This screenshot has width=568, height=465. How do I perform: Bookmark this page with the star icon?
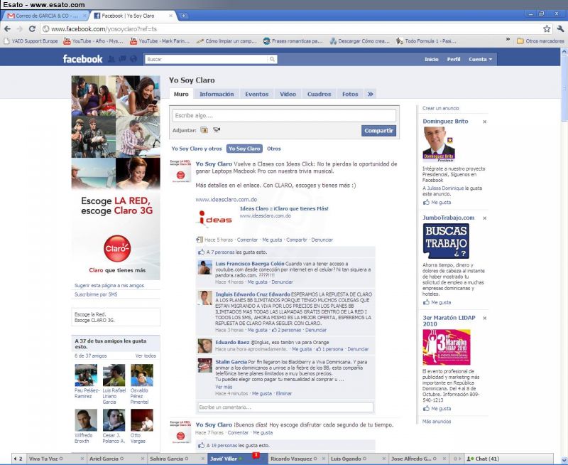[547, 28]
